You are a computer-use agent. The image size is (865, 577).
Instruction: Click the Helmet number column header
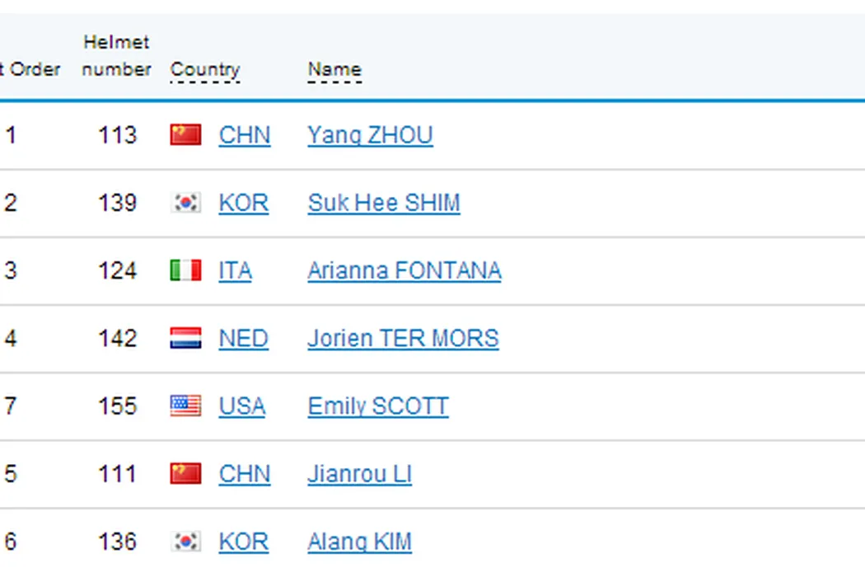click(x=116, y=56)
